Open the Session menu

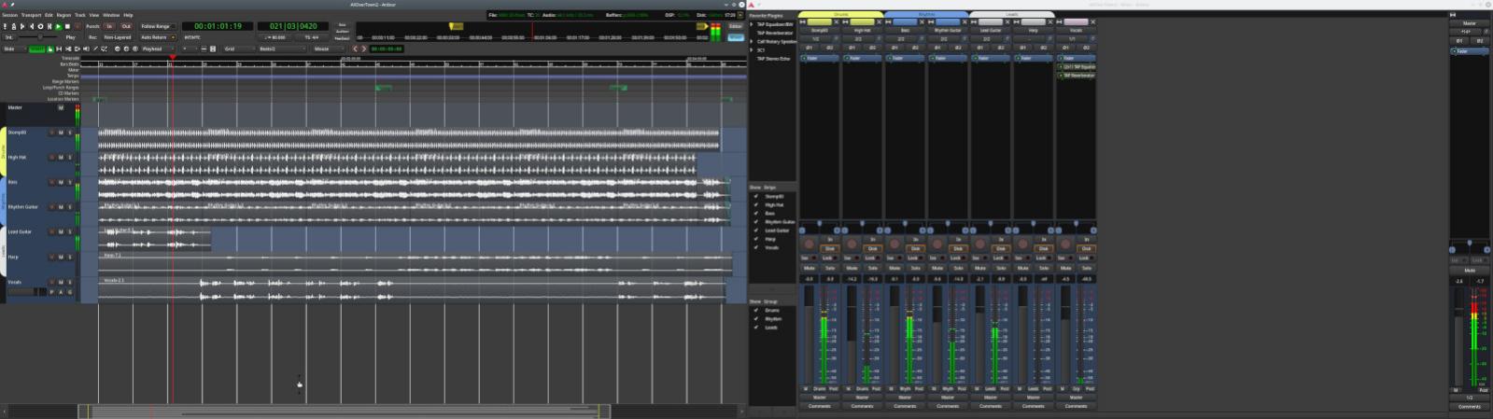tap(9, 15)
